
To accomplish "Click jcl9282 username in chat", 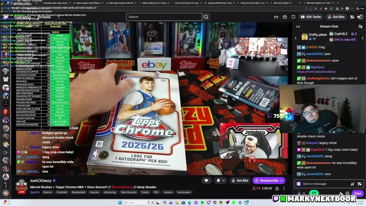I will click(311, 47).
